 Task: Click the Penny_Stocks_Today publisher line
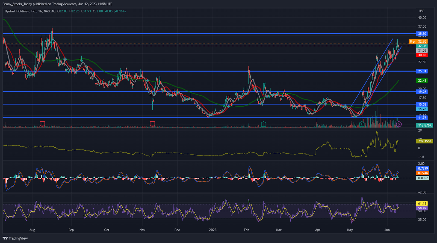[x=57, y=4]
